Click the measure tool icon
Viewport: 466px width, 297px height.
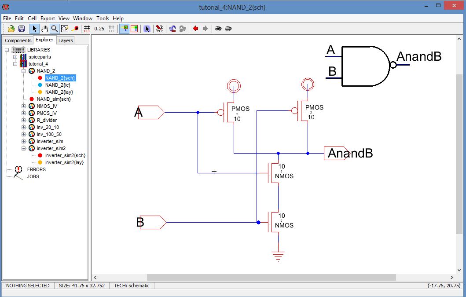click(x=75, y=29)
